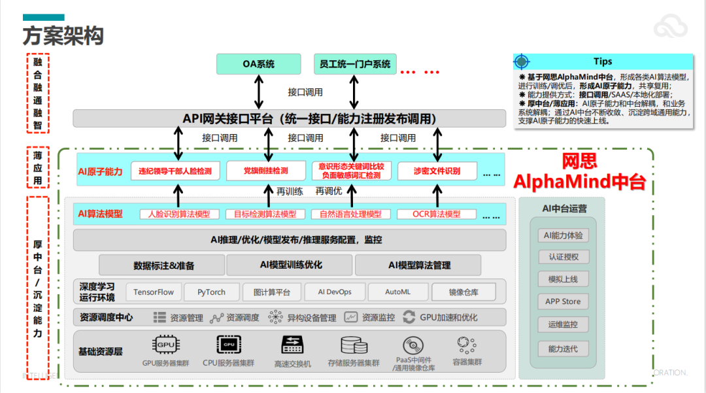Click the OA系统 box

[258, 64]
